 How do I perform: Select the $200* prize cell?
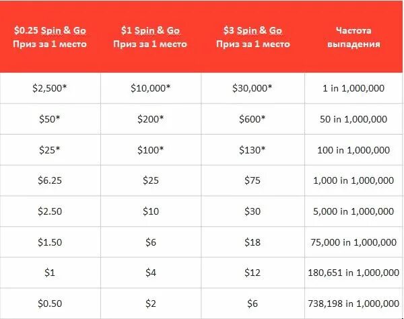[151, 119]
